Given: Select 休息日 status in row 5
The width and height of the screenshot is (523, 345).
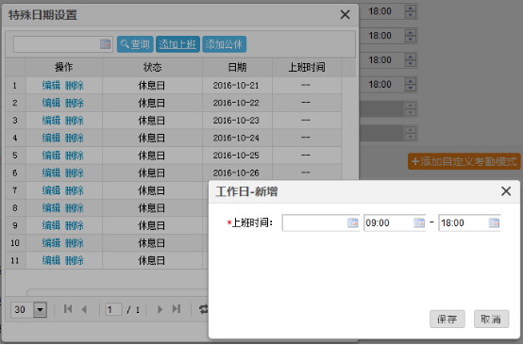Looking at the screenshot, I should click(x=152, y=156).
